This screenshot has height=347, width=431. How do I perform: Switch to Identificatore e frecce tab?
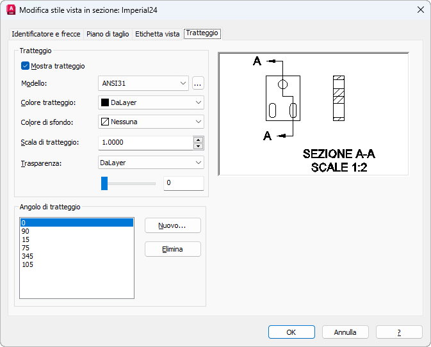click(46, 34)
